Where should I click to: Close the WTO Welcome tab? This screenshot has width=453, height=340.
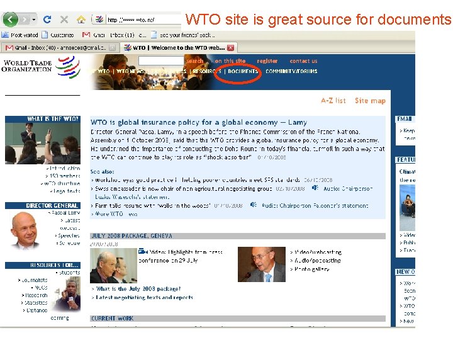coord(230,48)
